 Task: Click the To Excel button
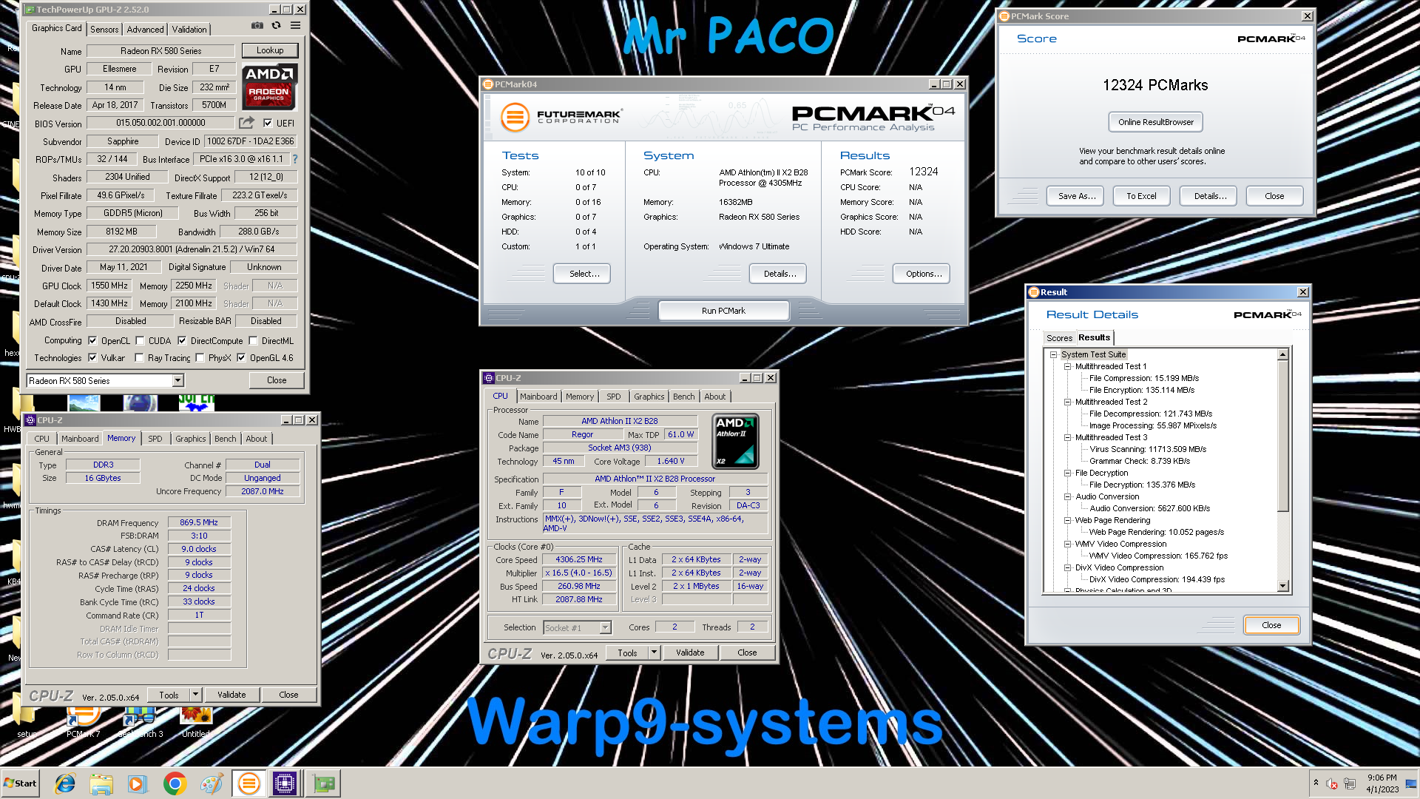tap(1141, 196)
